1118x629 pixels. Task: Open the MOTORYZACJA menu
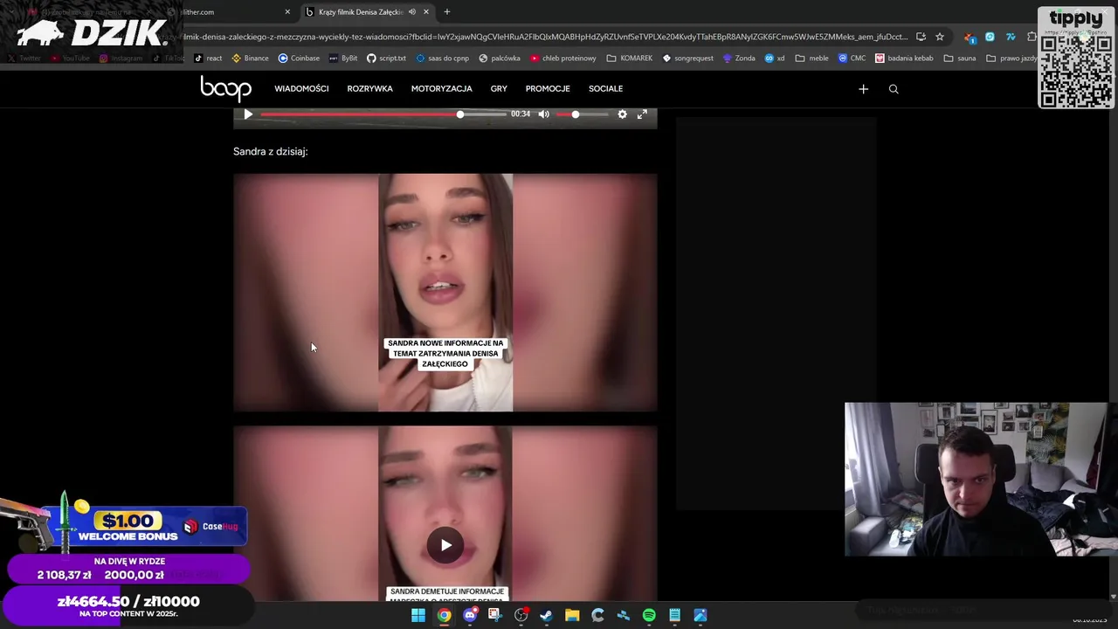[x=441, y=89]
